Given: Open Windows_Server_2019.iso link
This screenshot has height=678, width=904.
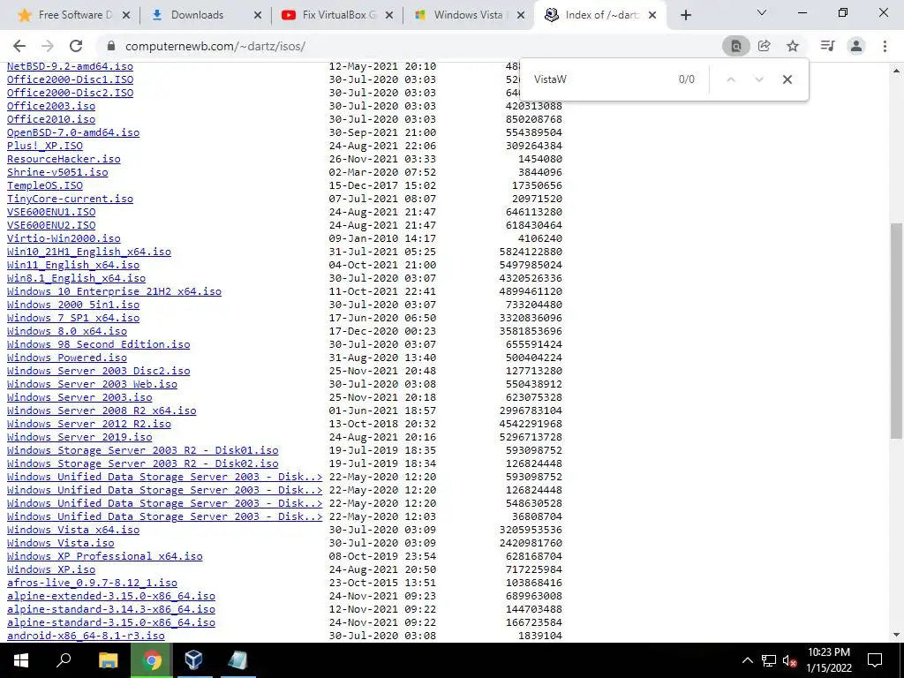Looking at the screenshot, I should point(79,437).
